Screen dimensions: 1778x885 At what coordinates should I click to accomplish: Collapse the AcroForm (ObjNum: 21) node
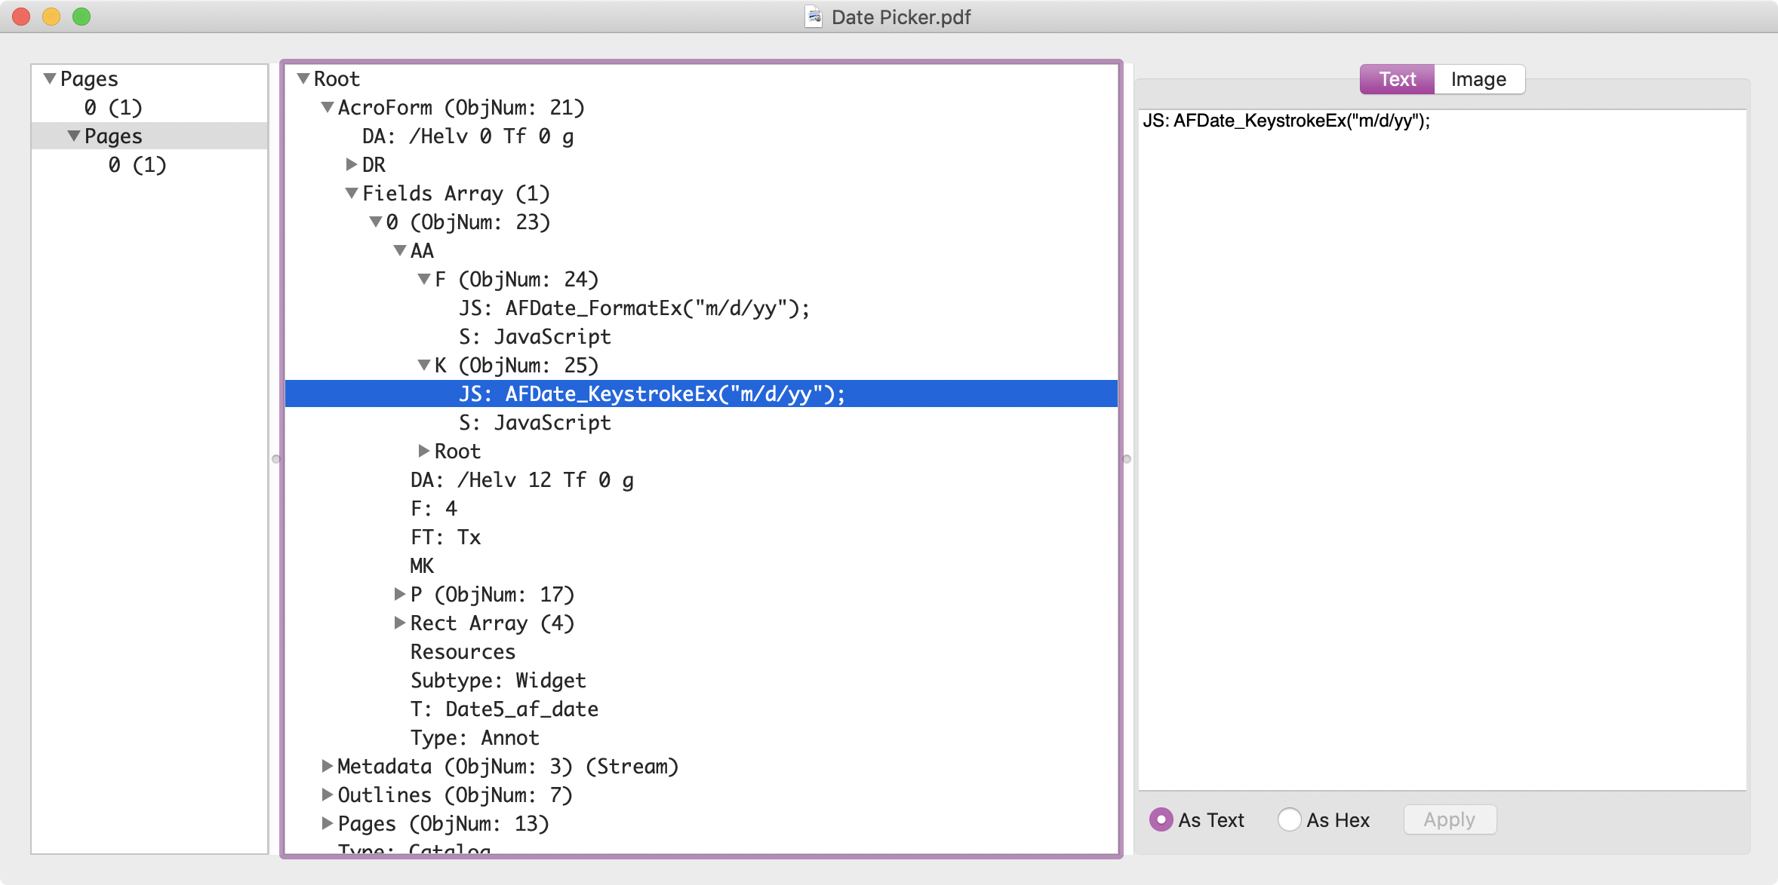326,107
